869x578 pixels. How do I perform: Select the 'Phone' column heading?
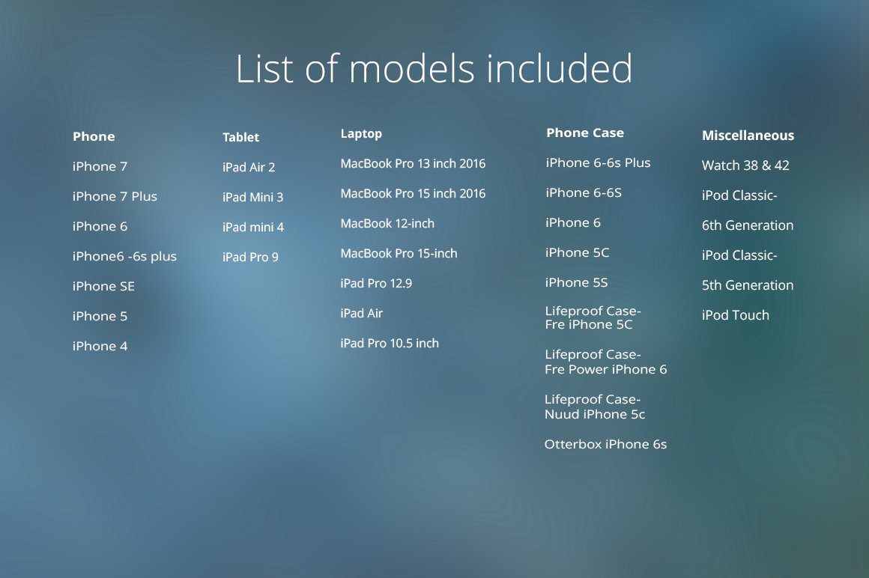tap(94, 136)
